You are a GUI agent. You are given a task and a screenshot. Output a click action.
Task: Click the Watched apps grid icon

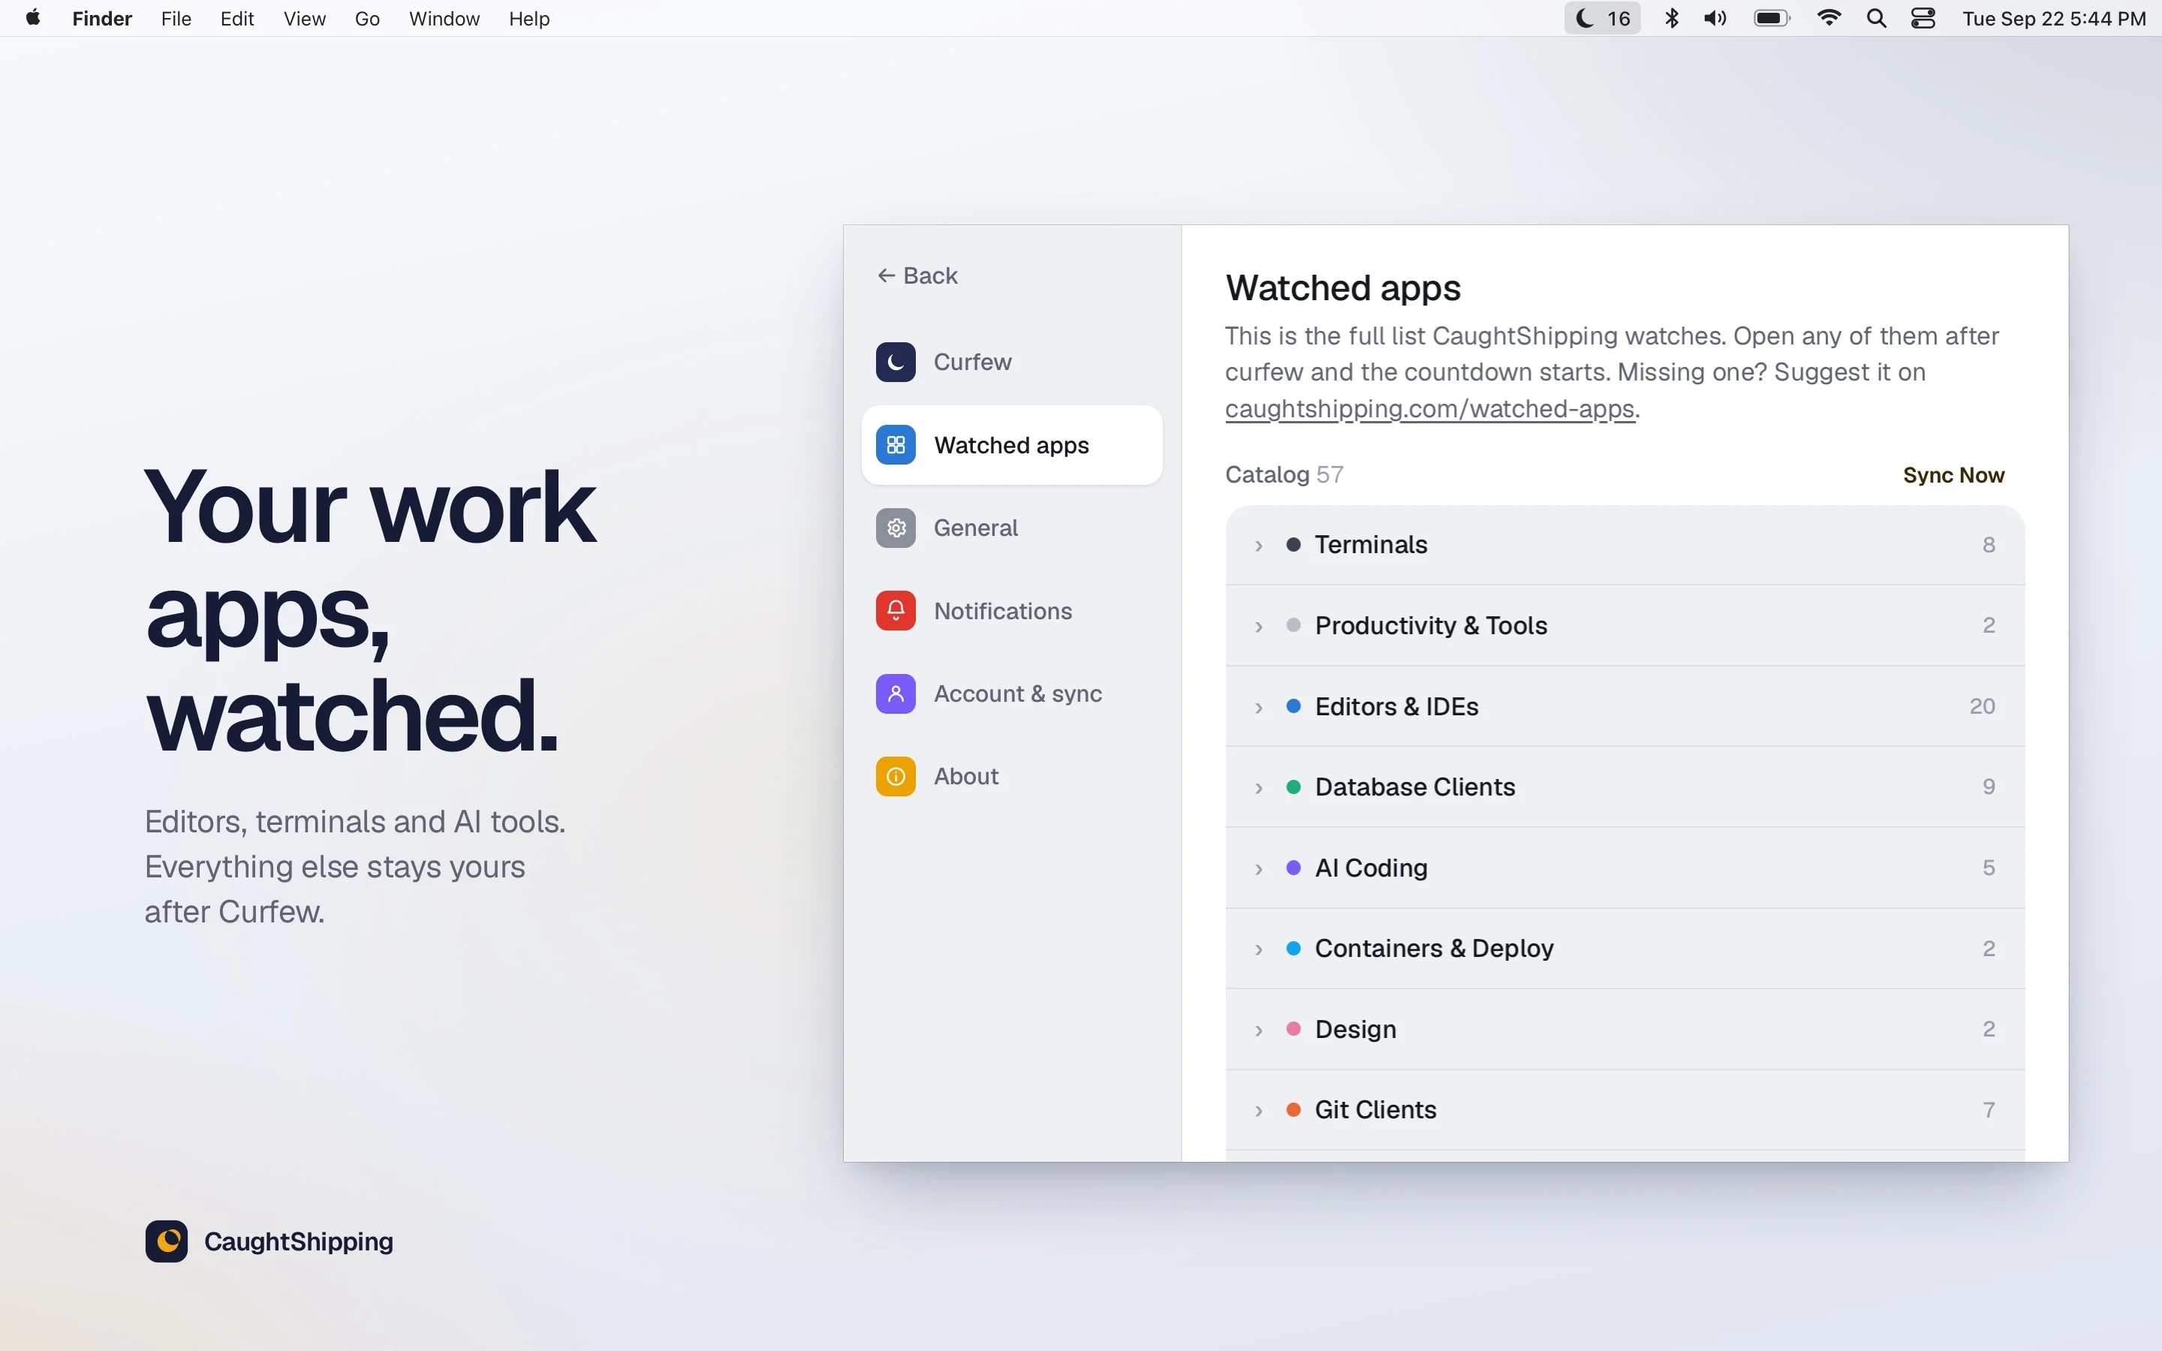[895, 445]
